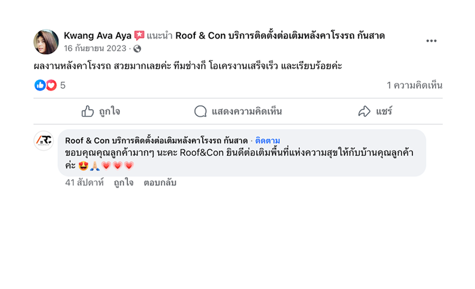Click the blue thumbs-up reaction icon
The height and width of the screenshot is (289, 475).
40,85
